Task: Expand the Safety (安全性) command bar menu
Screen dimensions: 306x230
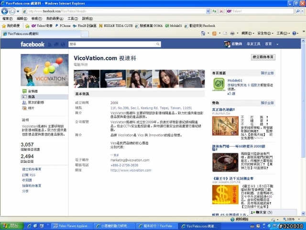Action: coord(265,33)
